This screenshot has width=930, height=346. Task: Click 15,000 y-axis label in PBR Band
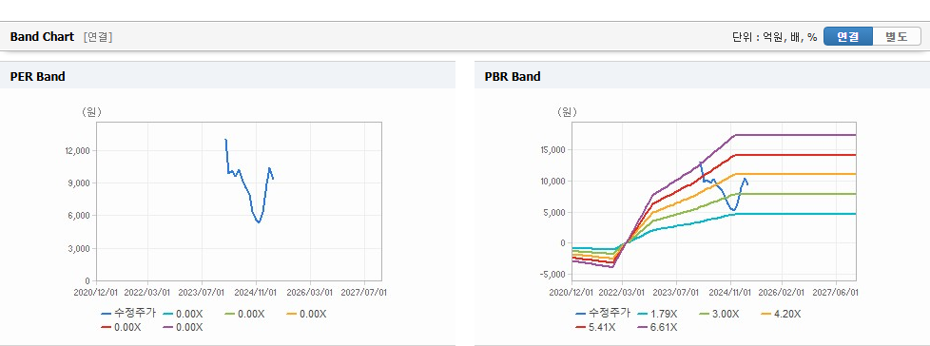coord(552,150)
